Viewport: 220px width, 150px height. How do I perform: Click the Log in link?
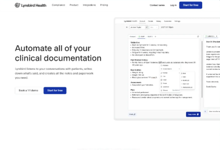pyautogui.click(x=173, y=5)
